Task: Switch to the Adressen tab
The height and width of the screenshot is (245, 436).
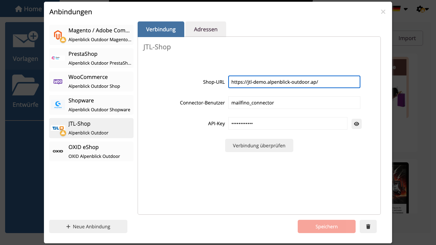Action: click(206, 29)
